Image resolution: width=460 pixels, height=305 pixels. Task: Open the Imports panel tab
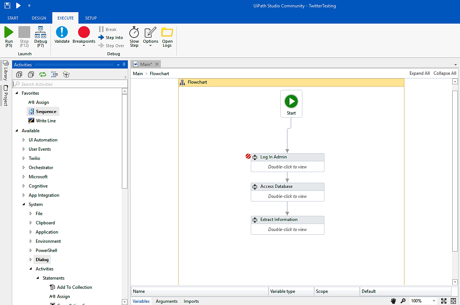pyautogui.click(x=191, y=301)
